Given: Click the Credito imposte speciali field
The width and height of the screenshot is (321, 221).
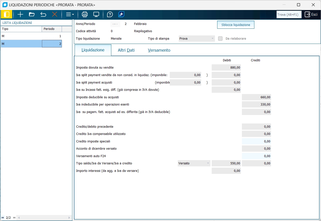Looking at the screenshot, I should click(x=256, y=141).
